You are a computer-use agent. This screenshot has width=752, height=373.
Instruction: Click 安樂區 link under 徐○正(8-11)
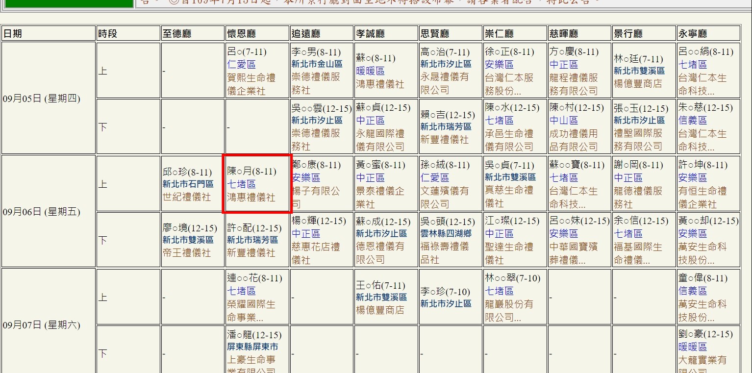(x=499, y=65)
